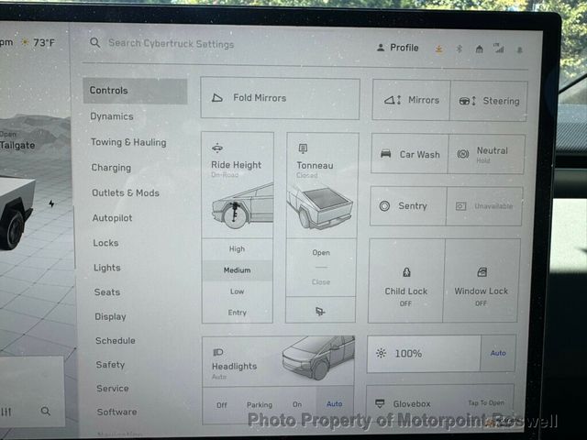Select the Entry ride height option
This screenshot has height=440, width=587.
[237, 313]
